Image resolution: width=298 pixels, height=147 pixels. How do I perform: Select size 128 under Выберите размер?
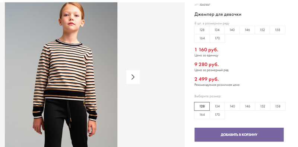pyautogui.click(x=202, y=106)
